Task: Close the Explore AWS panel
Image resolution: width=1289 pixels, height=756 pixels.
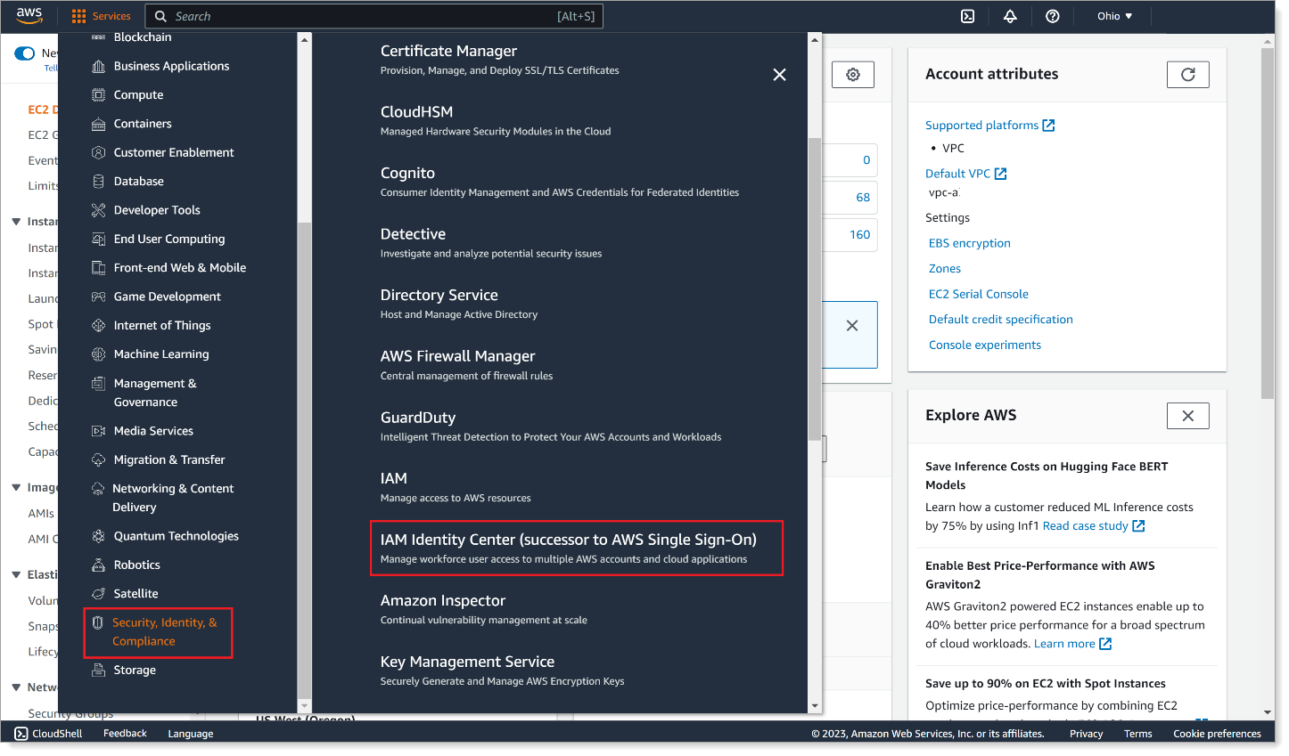Action: point(1187,416)
